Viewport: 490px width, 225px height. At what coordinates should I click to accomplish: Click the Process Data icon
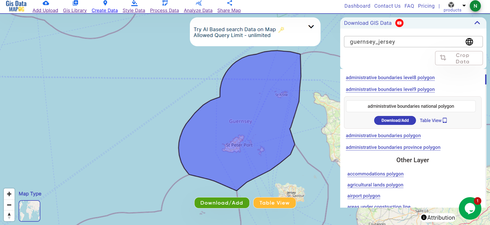pyautogui.click(x=165, y=3)
